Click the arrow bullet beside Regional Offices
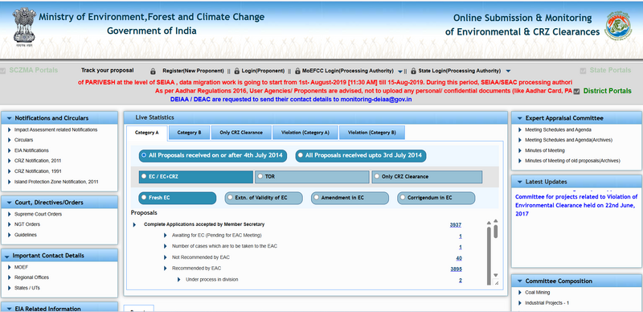 tap(10, 277)
